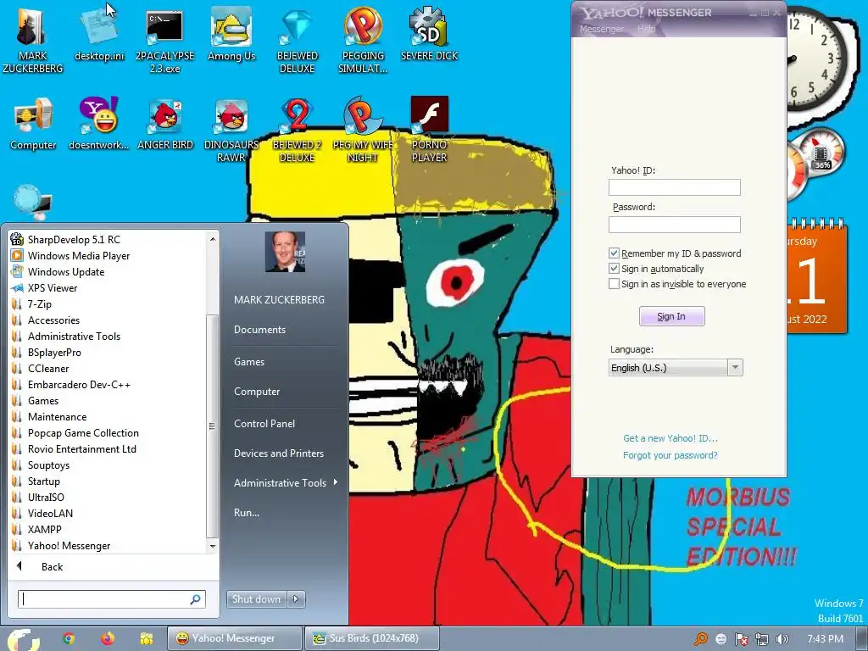Click the programs list scrollbar thumb

point(211,426)
